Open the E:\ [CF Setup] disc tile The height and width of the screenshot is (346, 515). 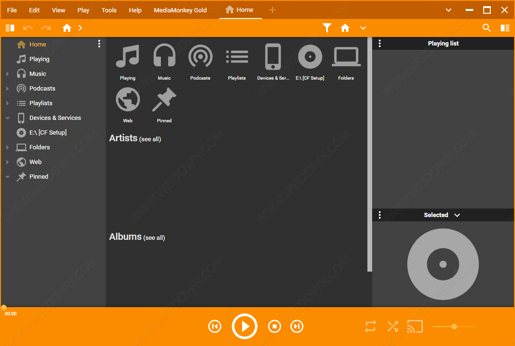click(x=310, y=62)
